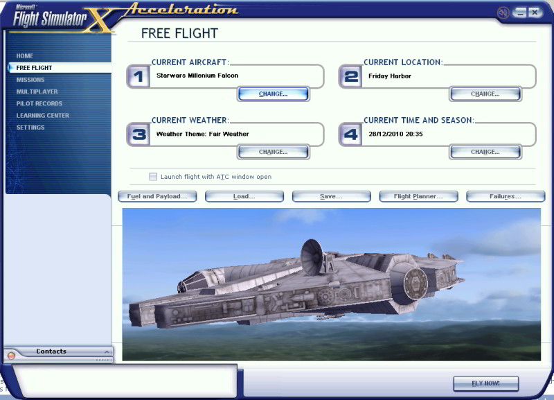Open the Learning Center

(43, 115)
